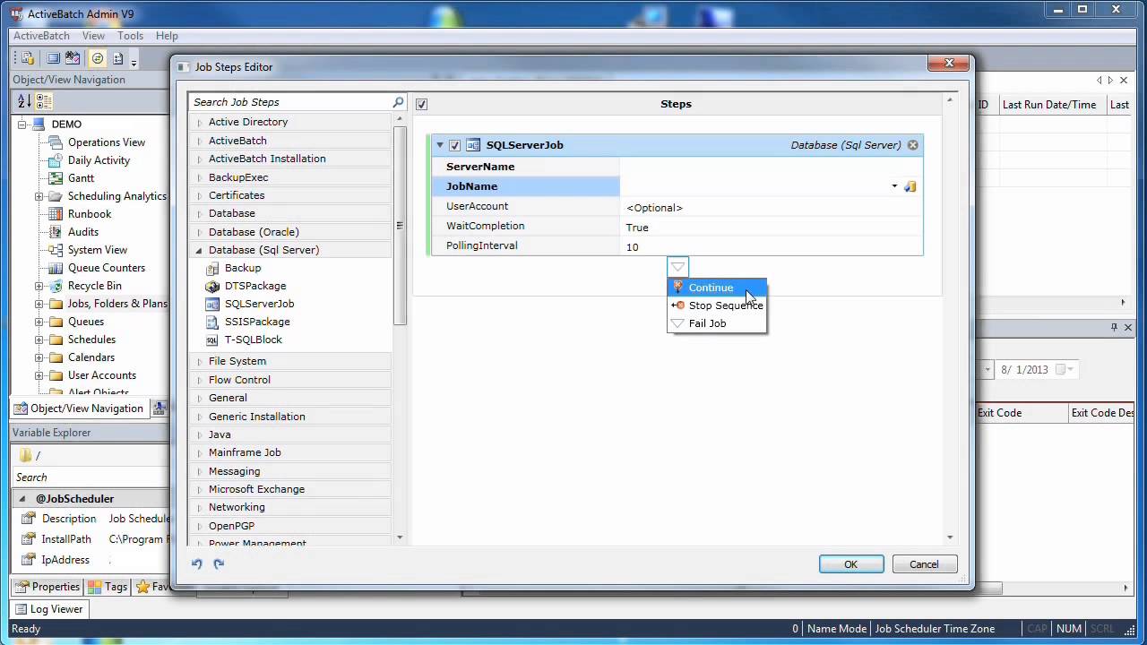Select the DTSPackage job step icon
Image resolution: width=1147 pixels, height=645 pixels.
212,286
